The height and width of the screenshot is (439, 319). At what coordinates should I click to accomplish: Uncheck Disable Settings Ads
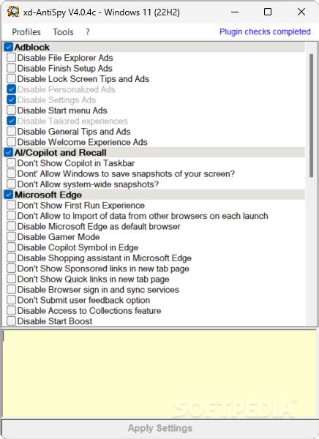pos(11,100)
